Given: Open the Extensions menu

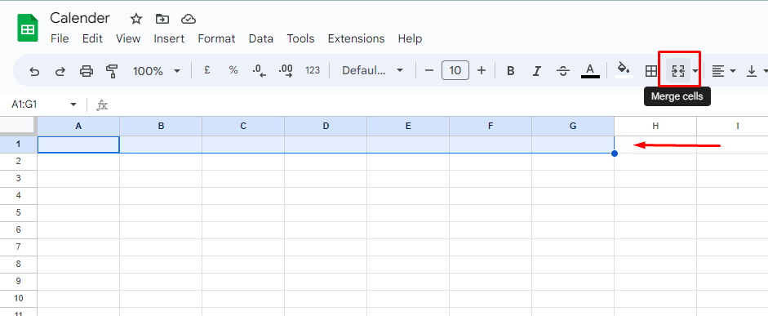Looking at the screenshot, I should [x=356, y=38].
